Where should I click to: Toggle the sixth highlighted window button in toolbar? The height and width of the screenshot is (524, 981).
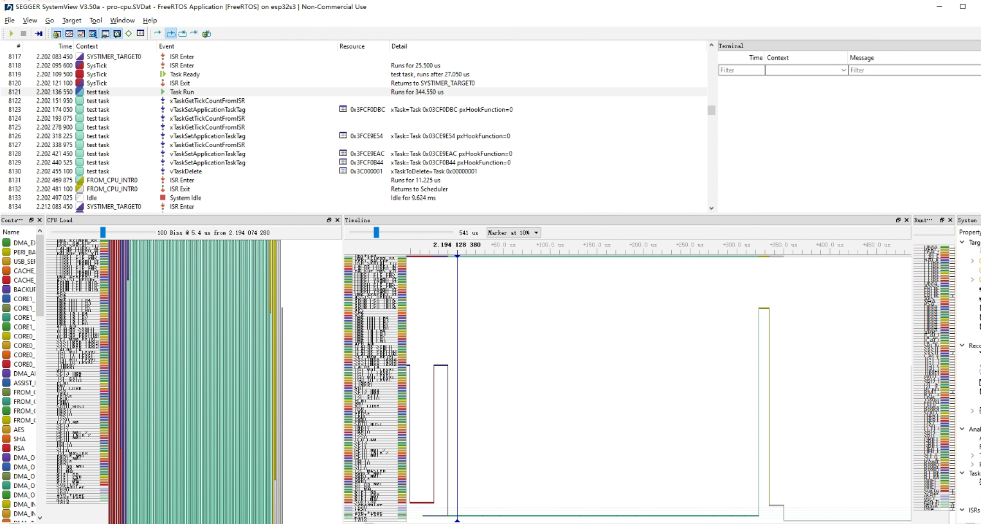click(x=117, y=33)
